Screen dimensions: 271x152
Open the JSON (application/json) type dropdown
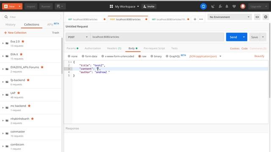coord(205,56)
